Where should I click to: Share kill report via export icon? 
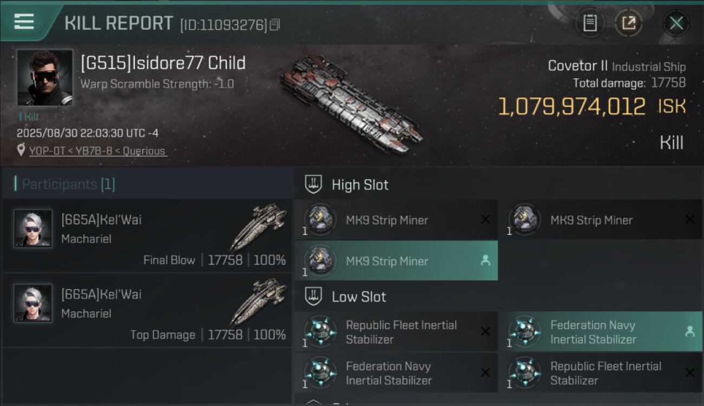(x=628, y=23)
